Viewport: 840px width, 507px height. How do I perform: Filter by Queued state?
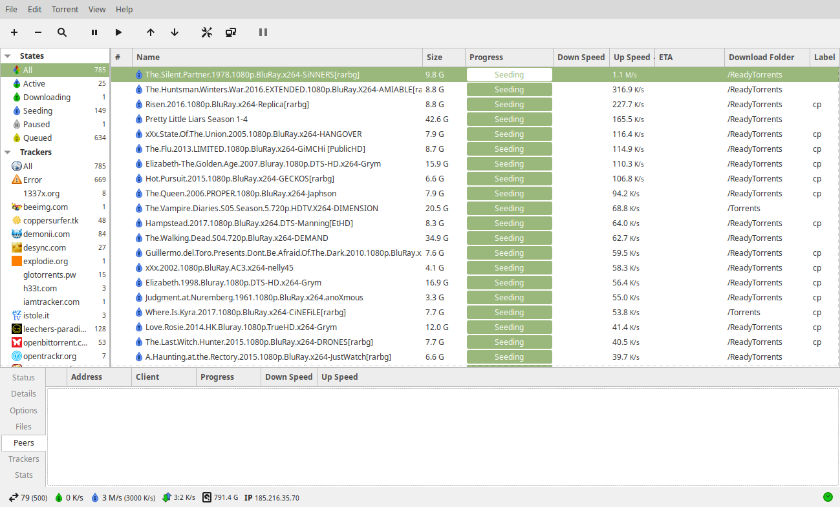(x=55, y=138)
